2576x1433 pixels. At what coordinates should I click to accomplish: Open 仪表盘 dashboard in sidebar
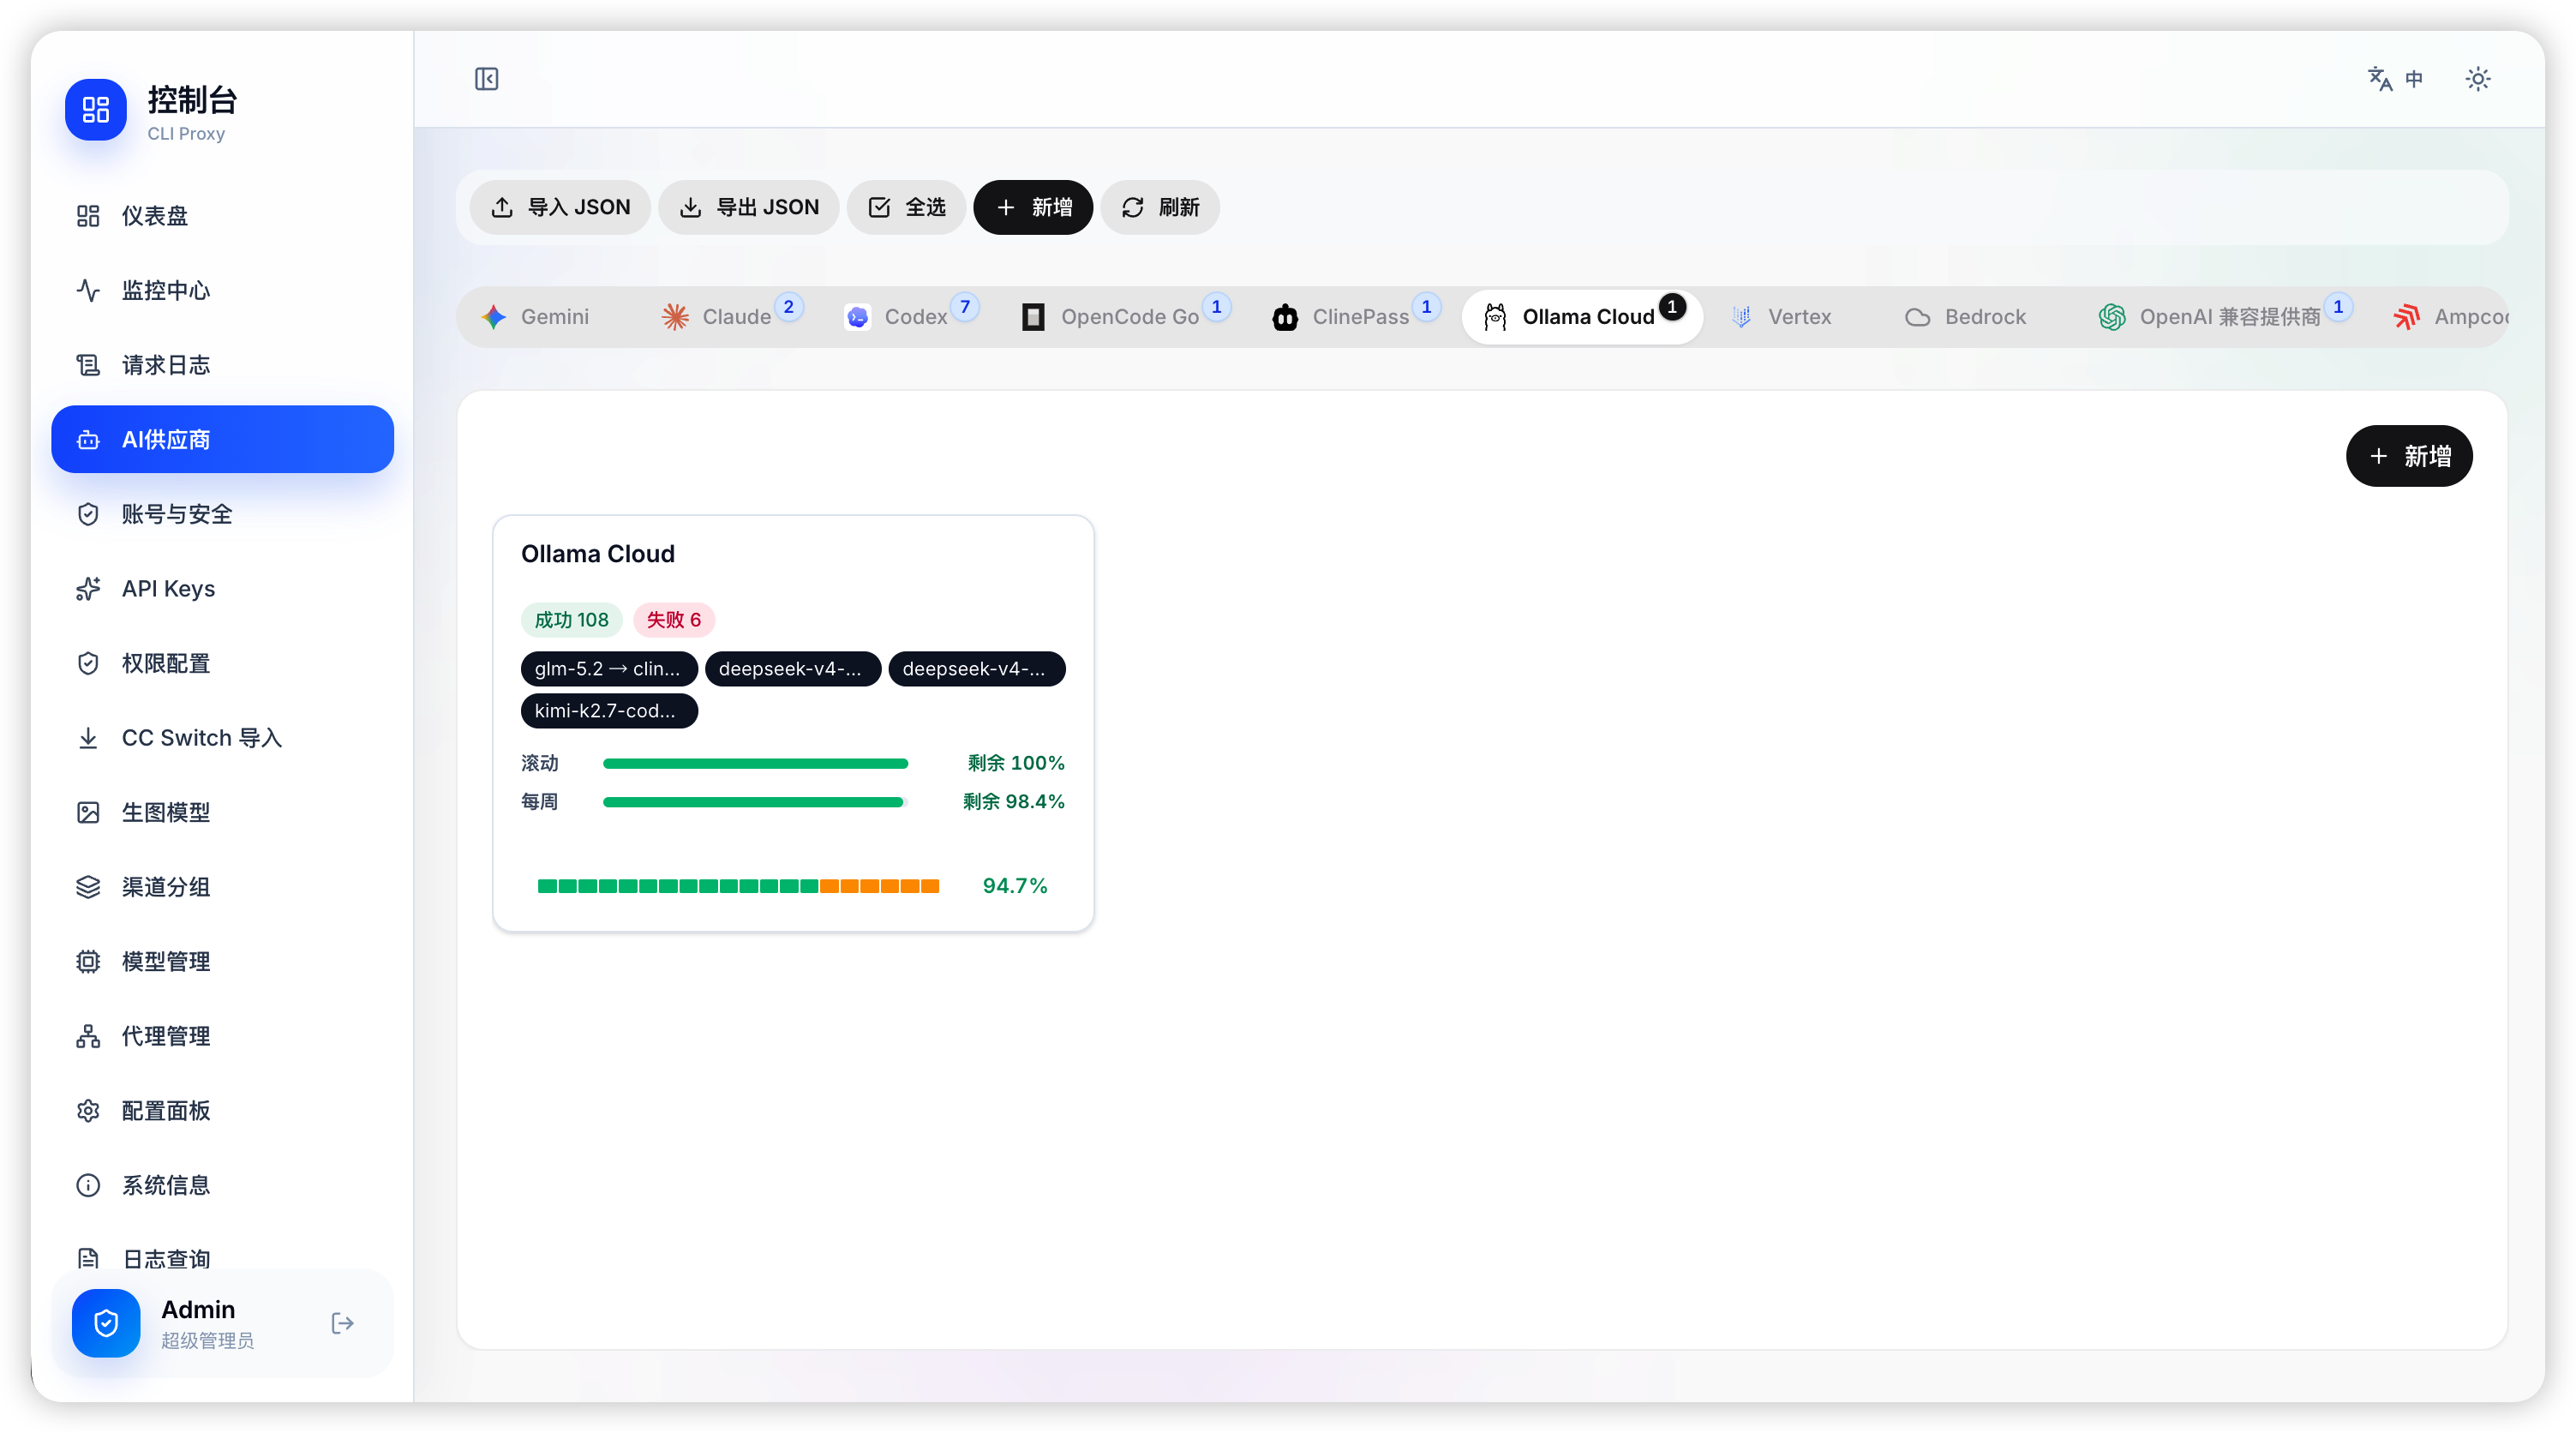[222, 216]
